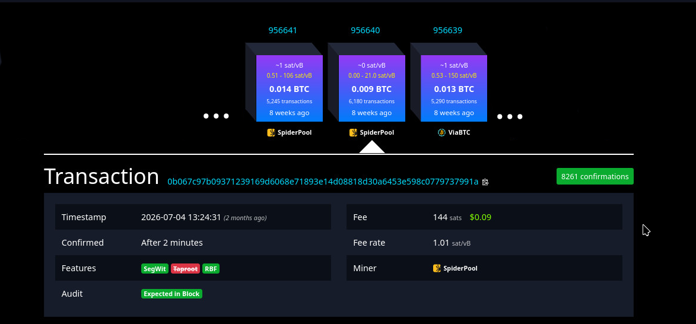Click the ViaBTC logo under block 956639
The width and height of the screenshot is (696, 324).
[x=441, y=132]
